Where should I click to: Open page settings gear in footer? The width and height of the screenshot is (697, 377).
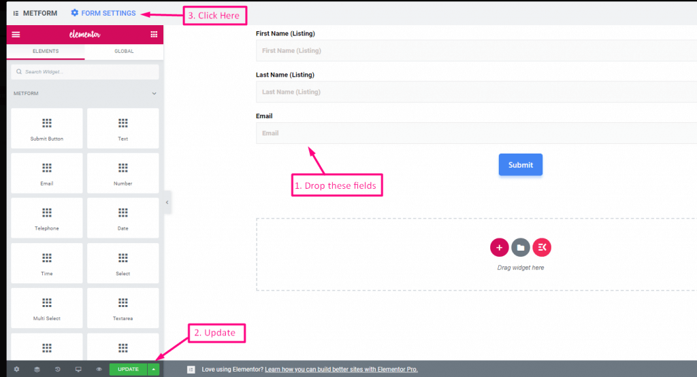pos(16,369)
